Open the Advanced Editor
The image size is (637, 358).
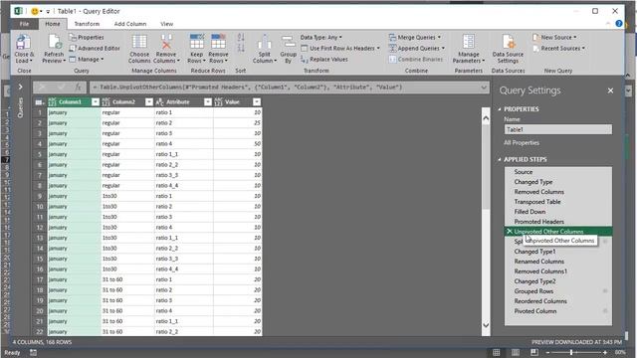point(95,49)
